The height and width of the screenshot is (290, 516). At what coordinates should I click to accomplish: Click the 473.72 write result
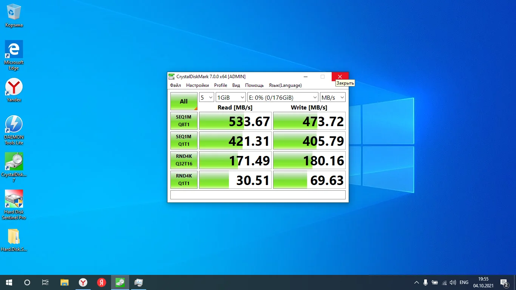[x=309, y=121]
